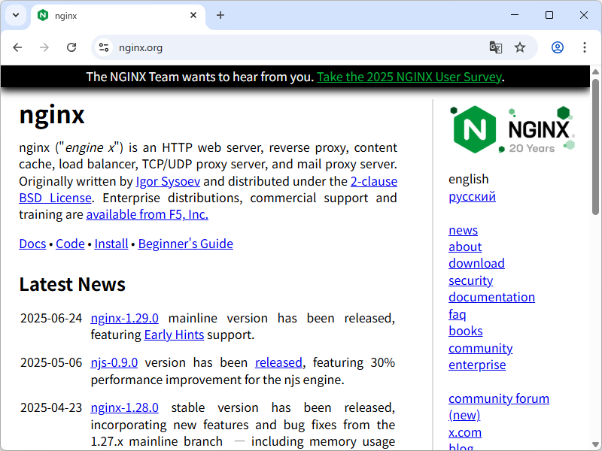
Task: Take the 2025 NGINX User Survey
Action: (409, 77)
